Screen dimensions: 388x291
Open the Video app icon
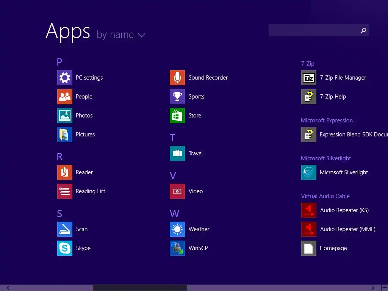pyautogui.click(x=177, y=191)
